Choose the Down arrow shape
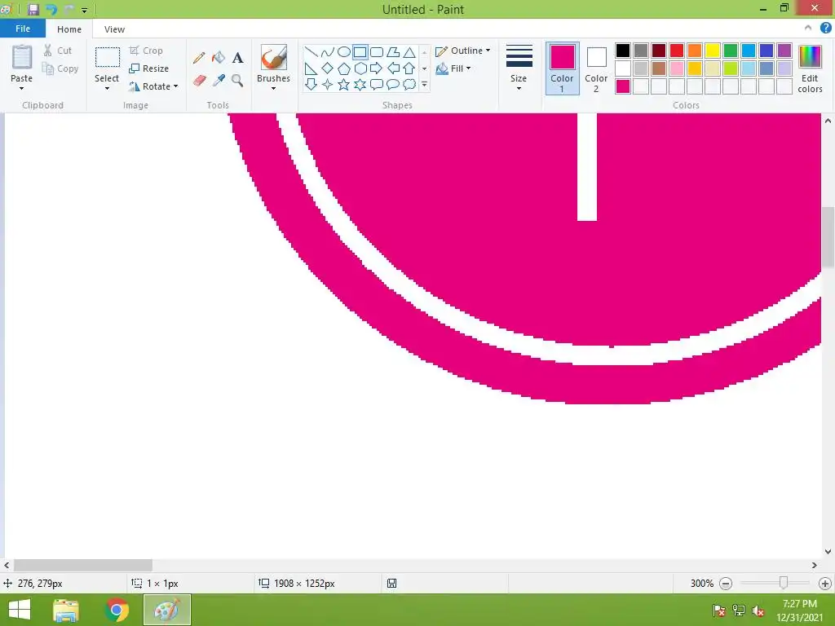Image resolution: width=835 pixels, height=626 pixels. [311, 84]
